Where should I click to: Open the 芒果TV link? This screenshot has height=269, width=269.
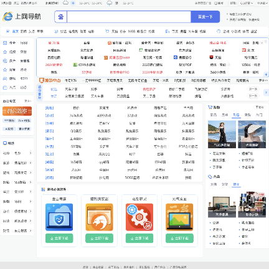(x=104, y=123)
